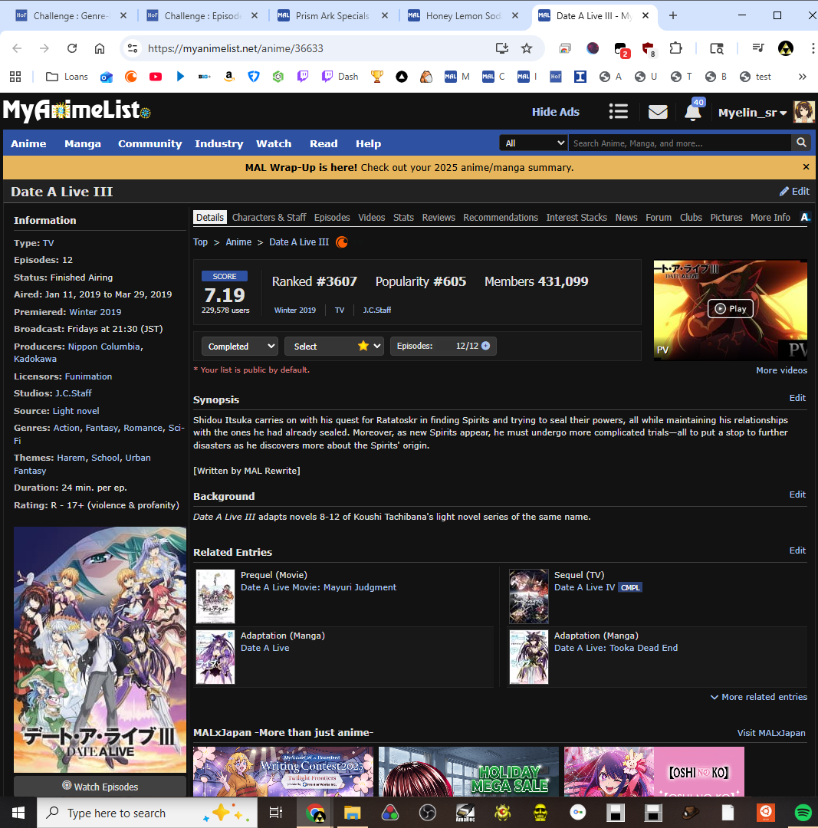The height and width of the screenshot is (828, 818).
Task: Switch to the Characters & Staff tab
Action: 269,218
